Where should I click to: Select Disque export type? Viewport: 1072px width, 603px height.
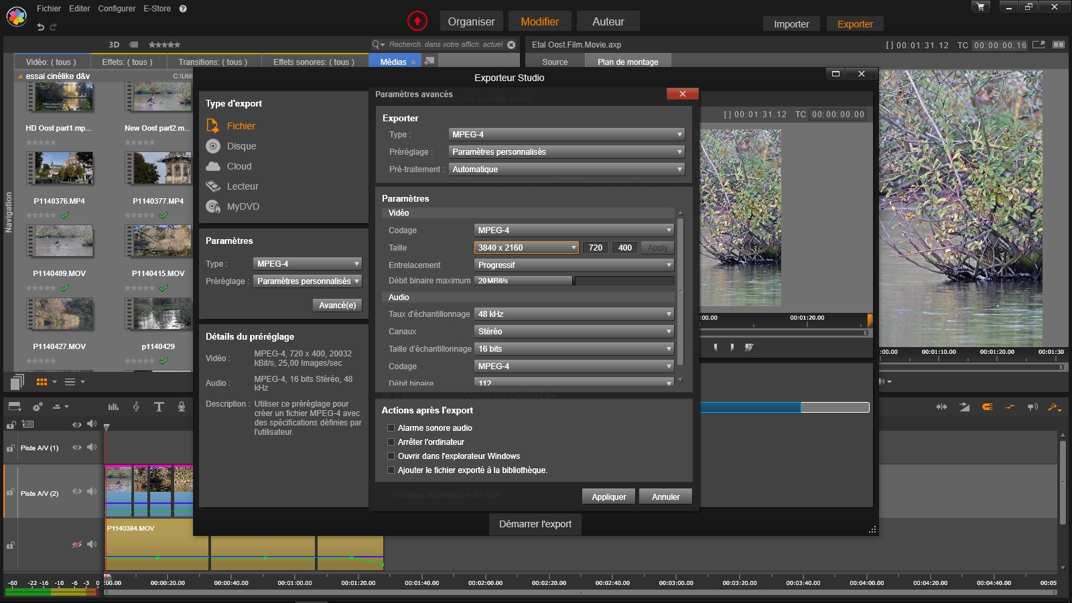point(241,146)
